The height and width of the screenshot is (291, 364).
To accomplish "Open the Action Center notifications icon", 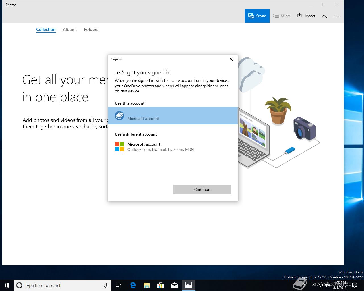I will 354,285.
